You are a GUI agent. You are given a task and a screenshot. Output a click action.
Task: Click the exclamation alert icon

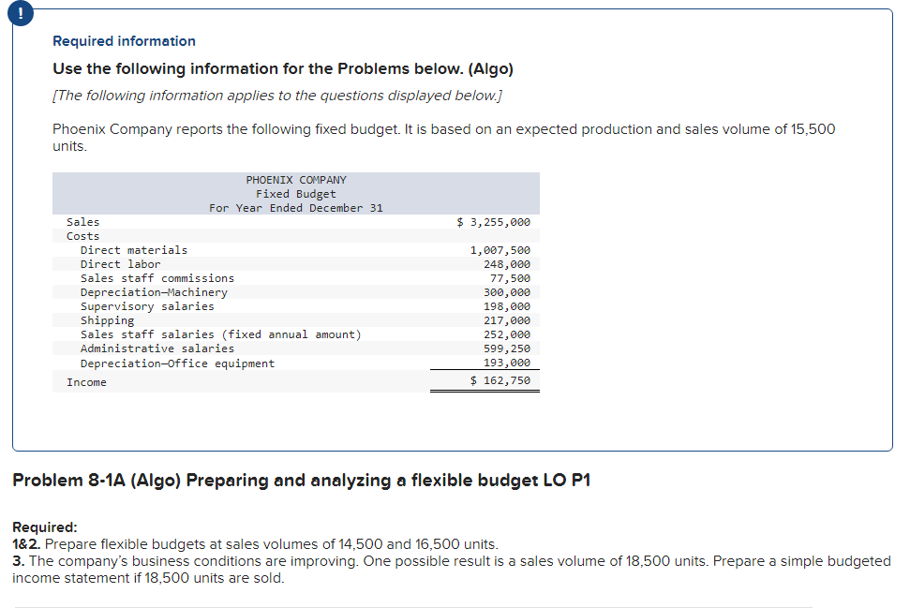[x=21, y=13]
